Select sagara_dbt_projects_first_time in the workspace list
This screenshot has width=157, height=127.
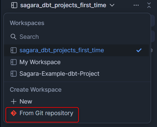(x=76, y=50)
